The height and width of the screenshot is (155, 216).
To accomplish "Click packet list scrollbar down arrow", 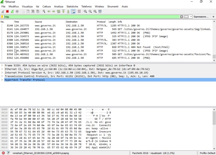I will click(214, 60).
